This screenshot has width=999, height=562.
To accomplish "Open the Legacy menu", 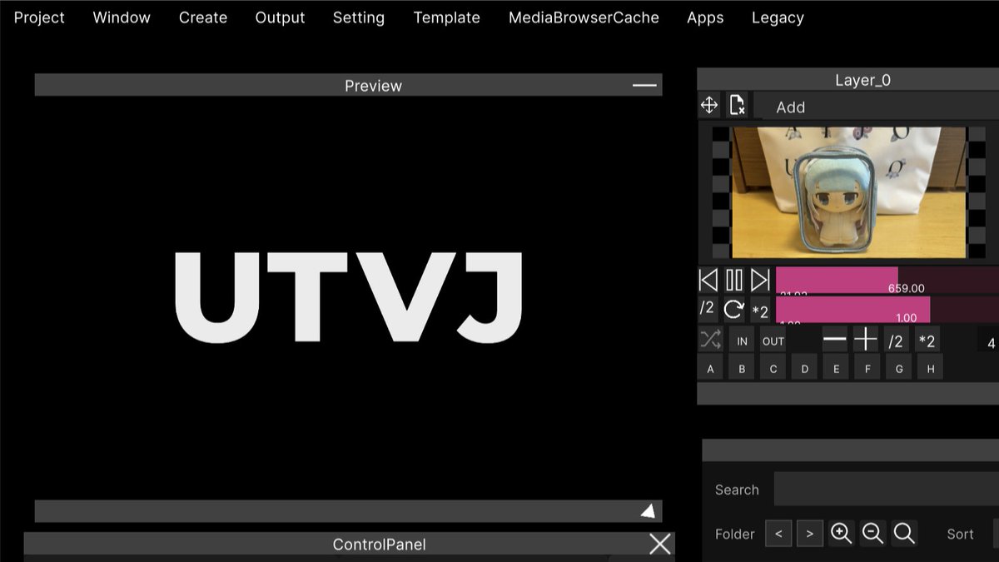I will [778, 17].
